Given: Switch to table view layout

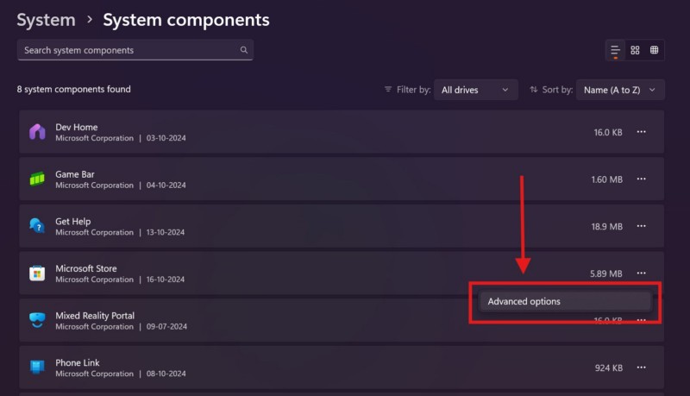Looking at the screenshot, I should 655,50.
